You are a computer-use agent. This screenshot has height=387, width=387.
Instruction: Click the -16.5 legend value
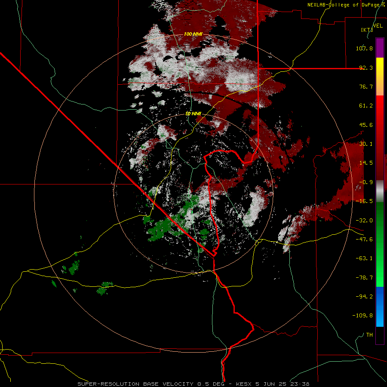coord(364,201)
